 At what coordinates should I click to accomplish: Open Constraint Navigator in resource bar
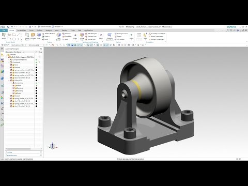point(2,60)
